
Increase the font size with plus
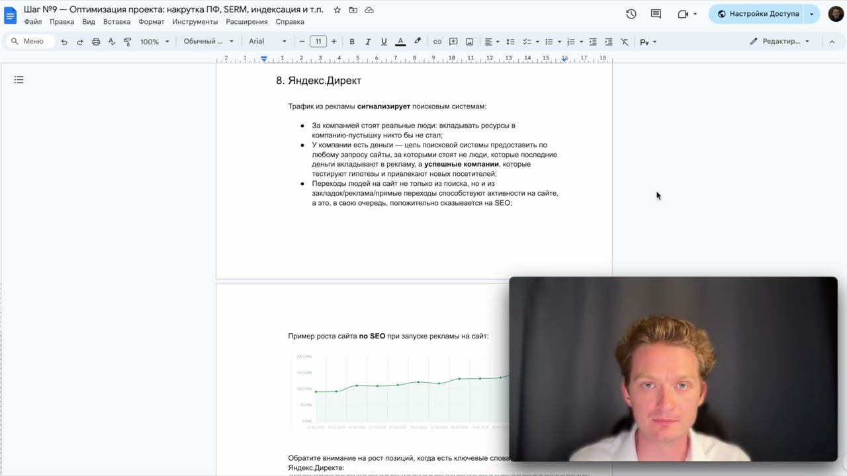pyautogui.click(x=334, y=42)
